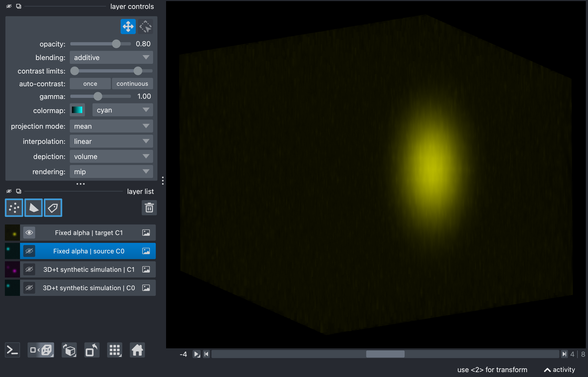Select the pan/zoom mode tool
Viewport: 588px width, 377px height.
click(128, 27)
